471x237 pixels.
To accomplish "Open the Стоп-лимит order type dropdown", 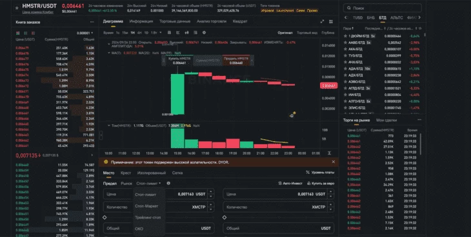I will [x=148, y=184].
